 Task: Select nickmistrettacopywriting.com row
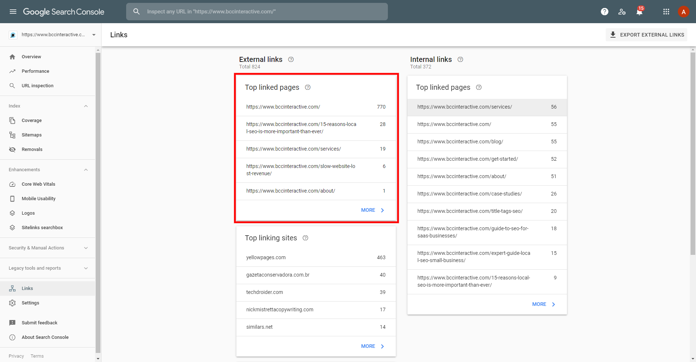tap(316, 310)
